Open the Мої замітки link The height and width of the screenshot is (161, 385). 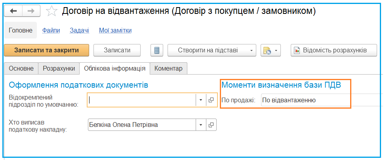115,31
